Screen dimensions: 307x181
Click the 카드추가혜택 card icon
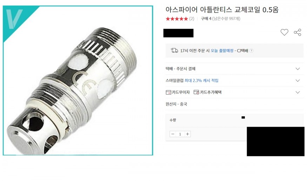point(196,92)
